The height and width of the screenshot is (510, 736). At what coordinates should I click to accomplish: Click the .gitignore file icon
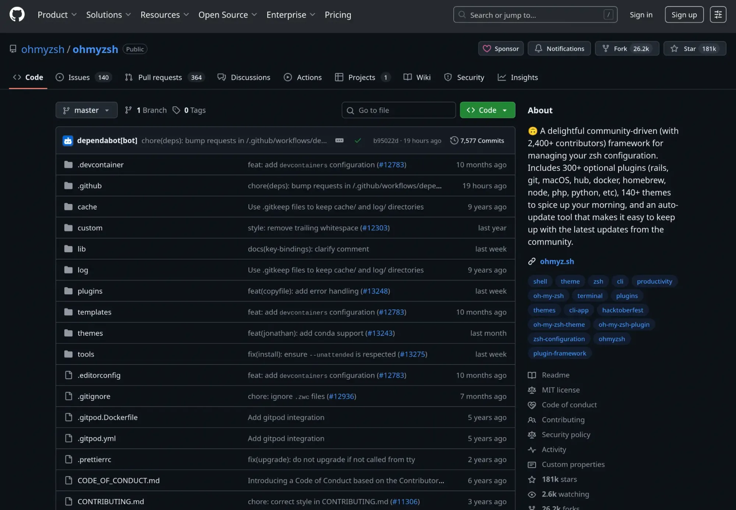tap(68, 396)
